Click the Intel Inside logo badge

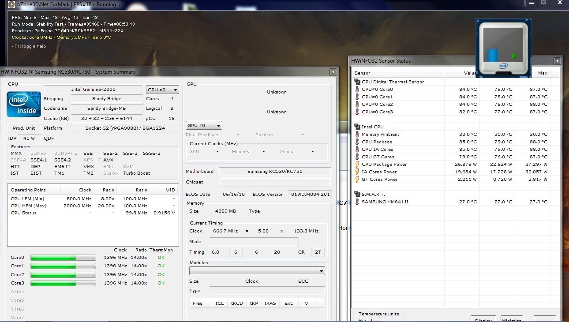pyautogui.click(x=24, y=105)
